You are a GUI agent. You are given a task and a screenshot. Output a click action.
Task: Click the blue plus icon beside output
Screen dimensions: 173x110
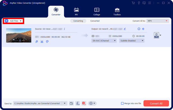tap(143, 29)
